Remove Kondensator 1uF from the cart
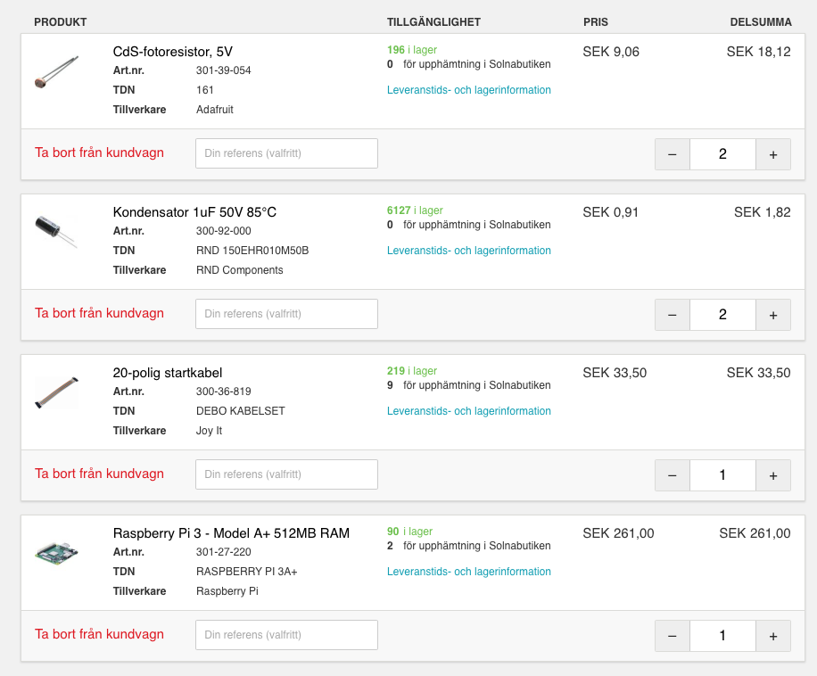This screenshot has width=817, height=676. click(x=99, y=313)
